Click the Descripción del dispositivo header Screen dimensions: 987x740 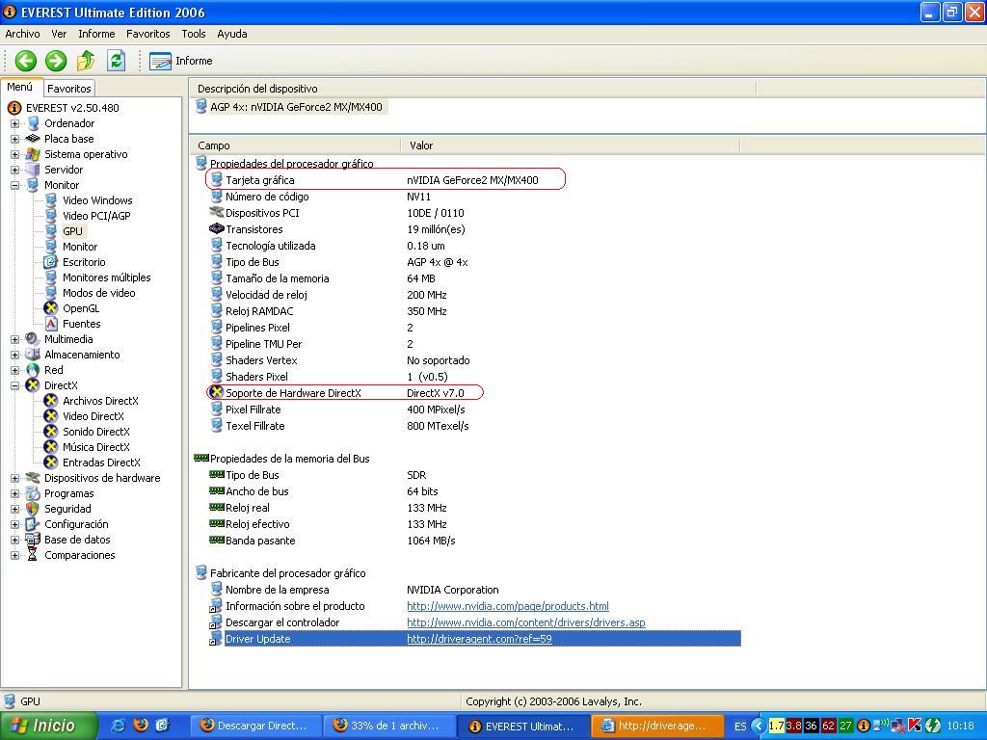pyautogui.click(x=472, y=89)
